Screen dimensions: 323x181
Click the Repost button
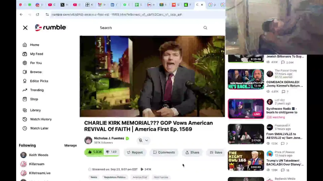[x=135, y=152]
